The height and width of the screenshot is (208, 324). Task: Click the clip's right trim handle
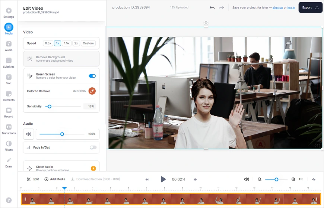coord(317,199)
